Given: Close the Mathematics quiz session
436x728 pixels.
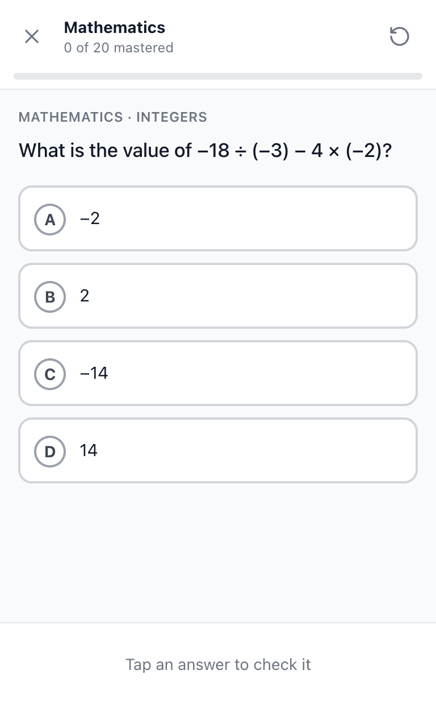Looking at the screenshot, I should pyautogui.click(x=32, y=37).
